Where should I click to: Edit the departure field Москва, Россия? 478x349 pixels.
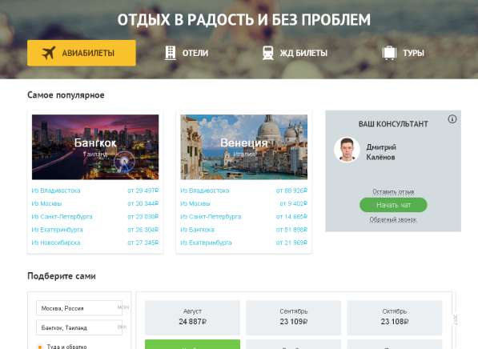pyautogui.click(x=79, y=308)
